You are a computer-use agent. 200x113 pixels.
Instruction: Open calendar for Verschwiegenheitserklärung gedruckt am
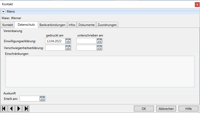[x=68, y=48]
